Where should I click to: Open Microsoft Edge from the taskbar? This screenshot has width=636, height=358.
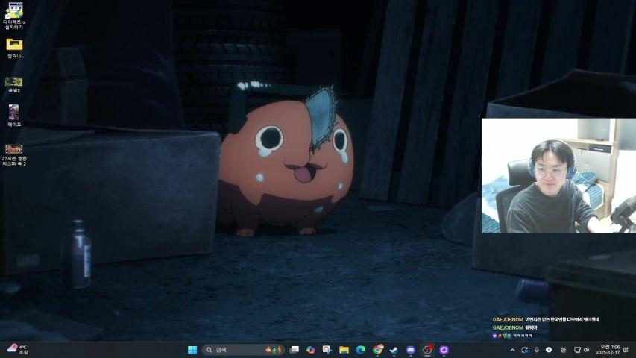(361, 350)
